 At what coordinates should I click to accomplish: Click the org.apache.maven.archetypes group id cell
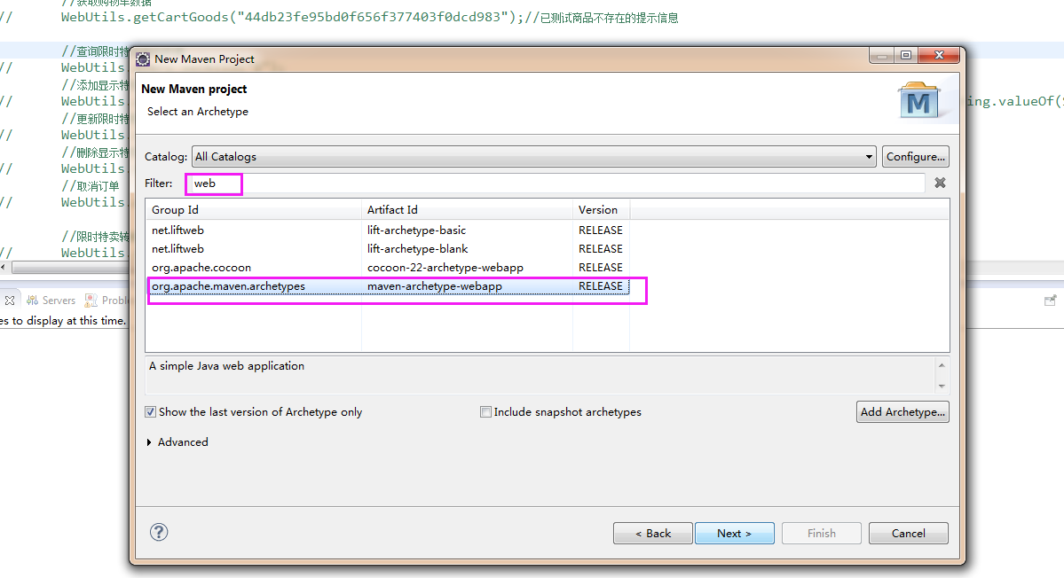[x=228, y=286]
